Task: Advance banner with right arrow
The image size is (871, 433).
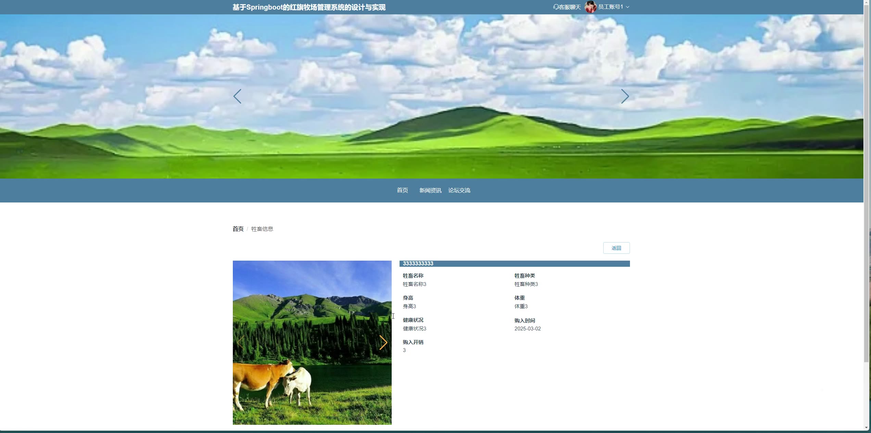Action: tap(625, 96)
